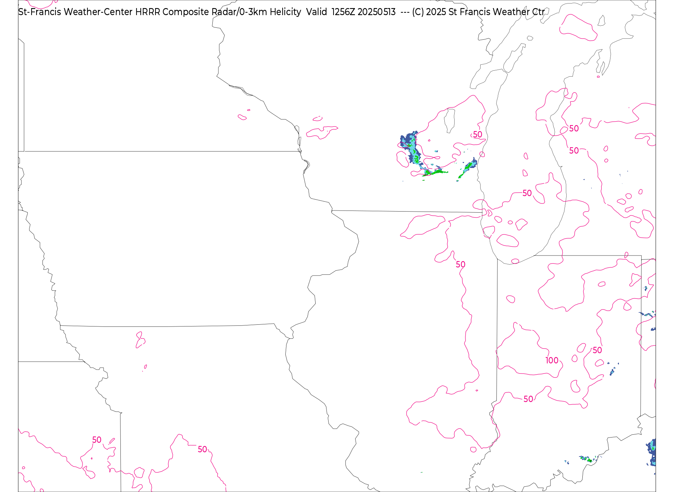Image resolution: width=674 pixels, height=492 pixels.
Task: Click the "100" helicity contour label
Action: [552, 360]
